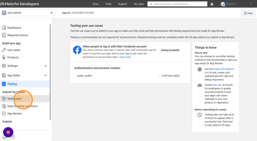Viewport: 257px width, 141px height.
Task: Click the App Roles person icon
Action: click(4, 75)
